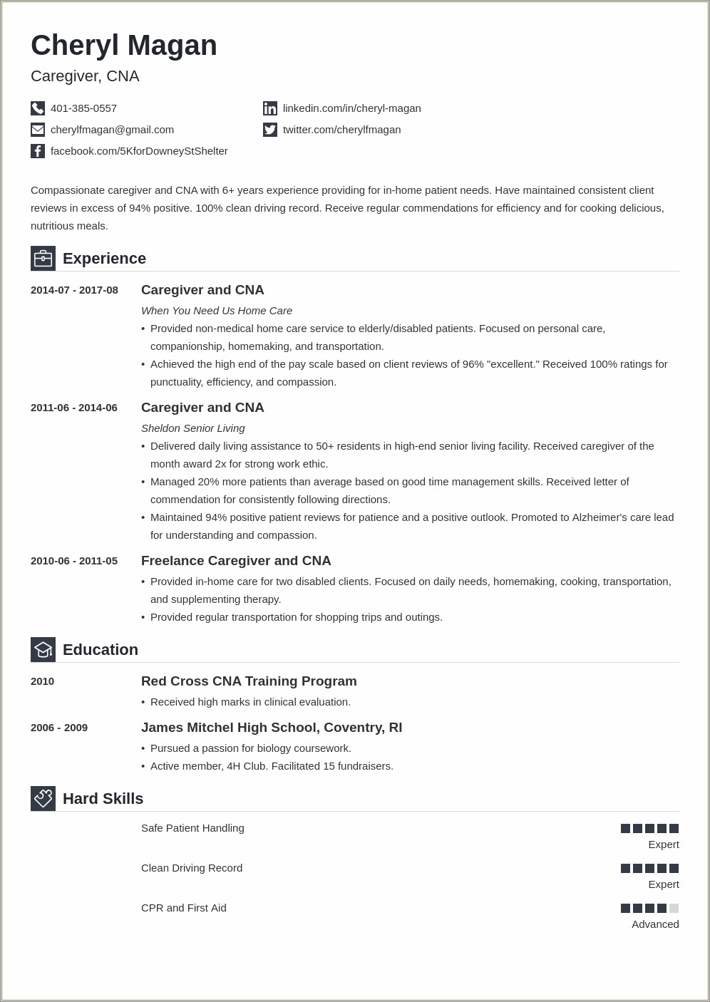Click the email envelope icon

(38, 130)
